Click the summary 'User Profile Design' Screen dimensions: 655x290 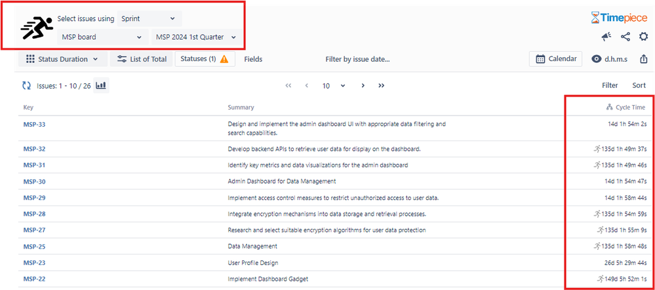pyautogui.click(x=253, y=263)
